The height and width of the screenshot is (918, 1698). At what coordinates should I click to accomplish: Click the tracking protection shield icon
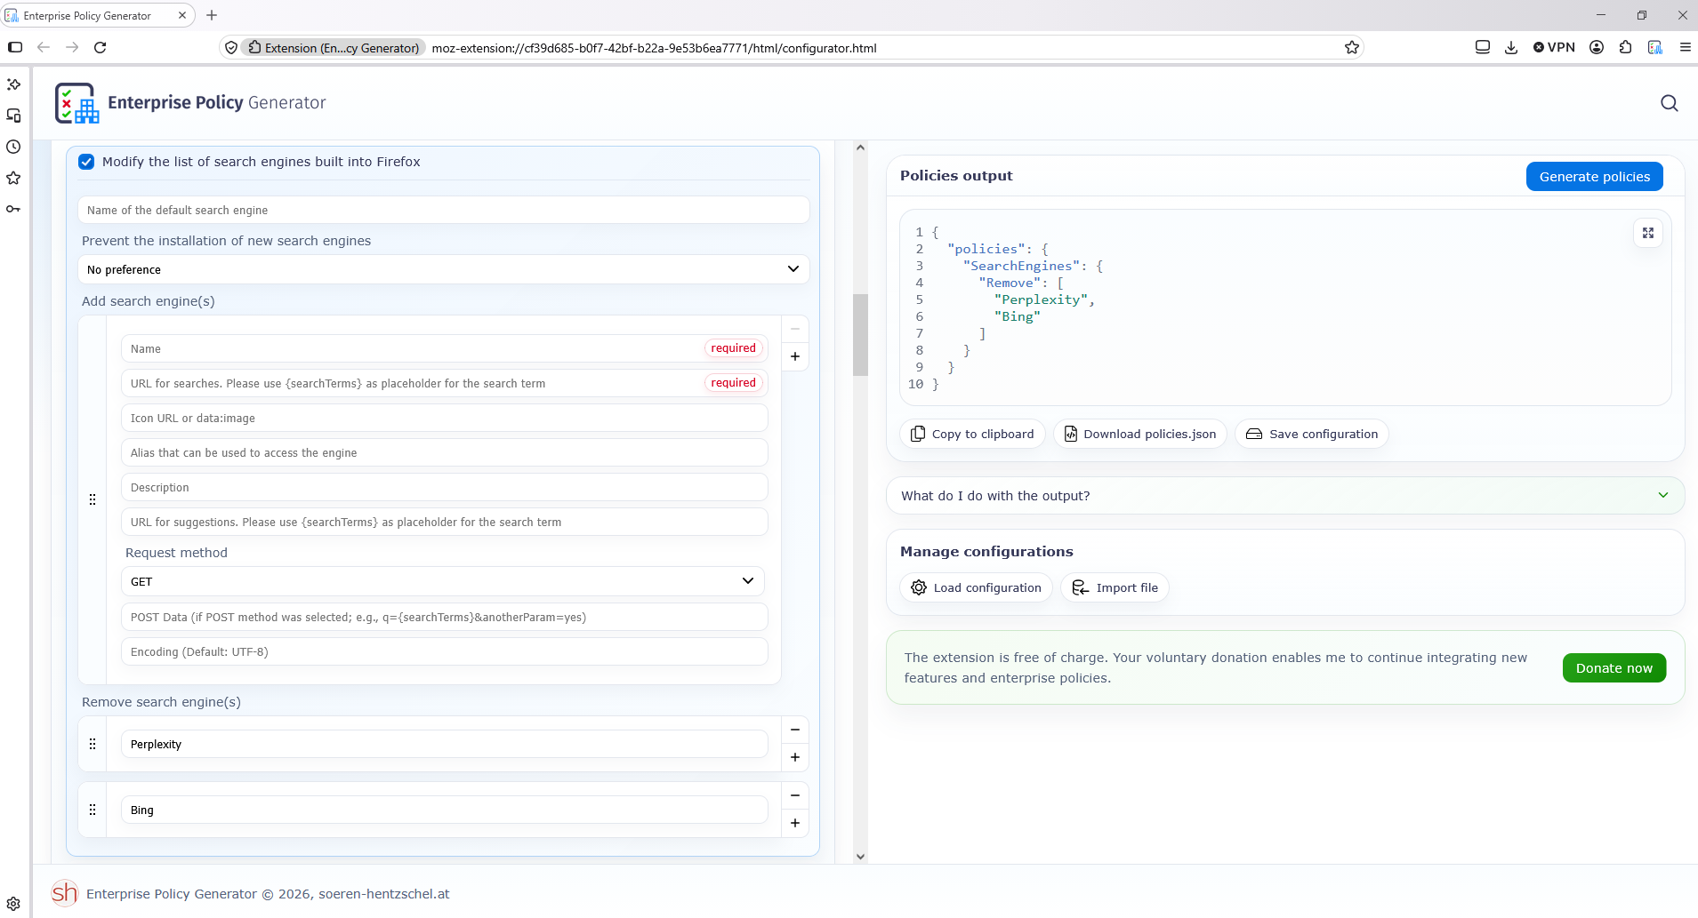click(x=231, y=48)
